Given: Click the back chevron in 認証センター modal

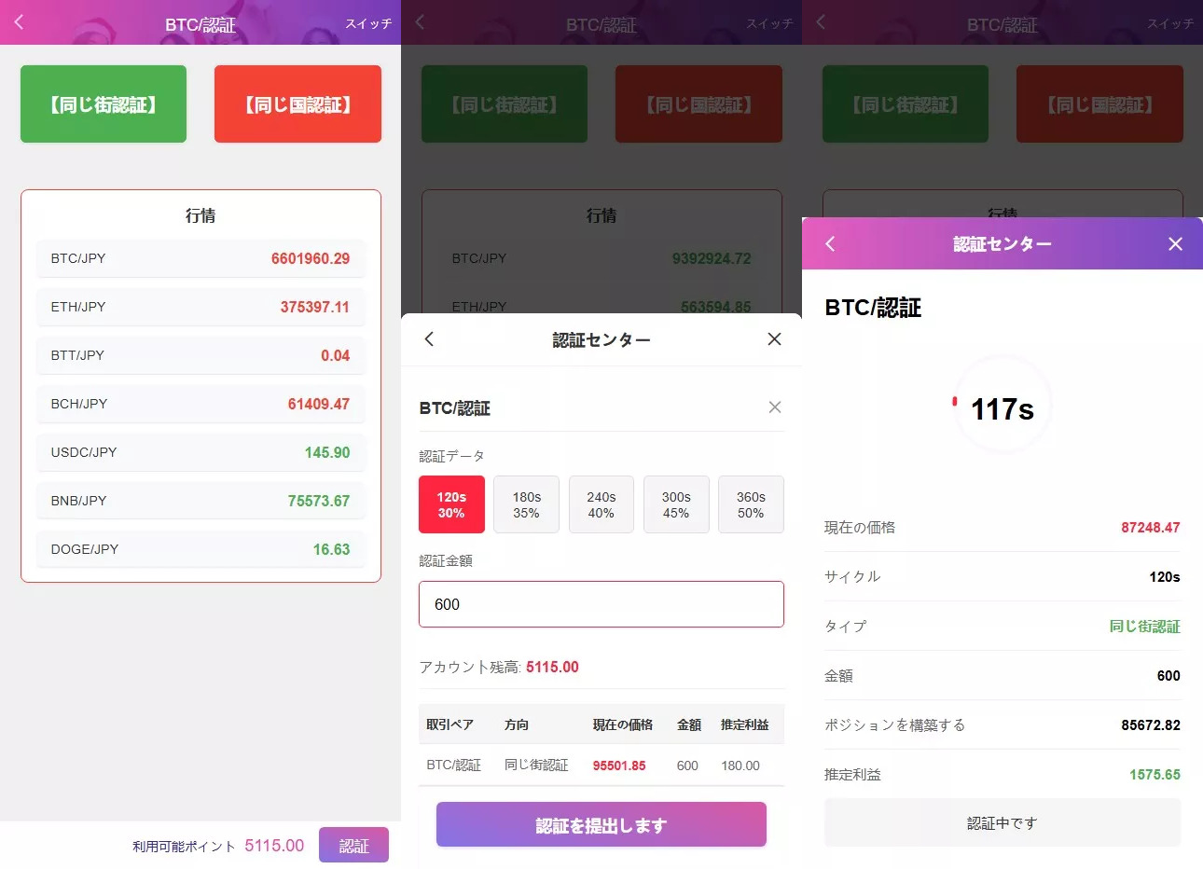Looking at the screenshot, I should [429, 339].
